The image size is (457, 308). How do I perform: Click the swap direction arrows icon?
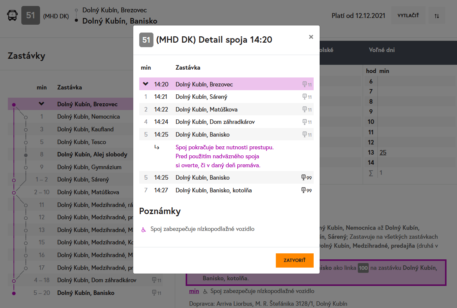point(437,16)
